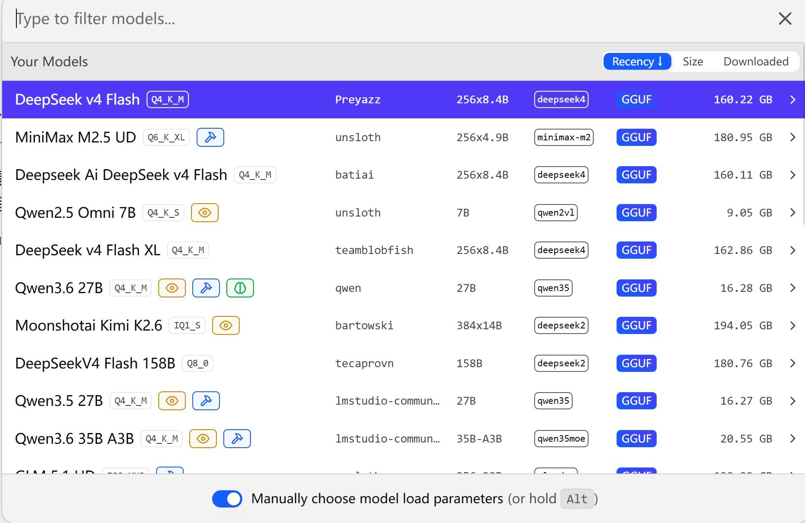Click the Alt key hint badge
Screen dimensions: 805x523
577,499
